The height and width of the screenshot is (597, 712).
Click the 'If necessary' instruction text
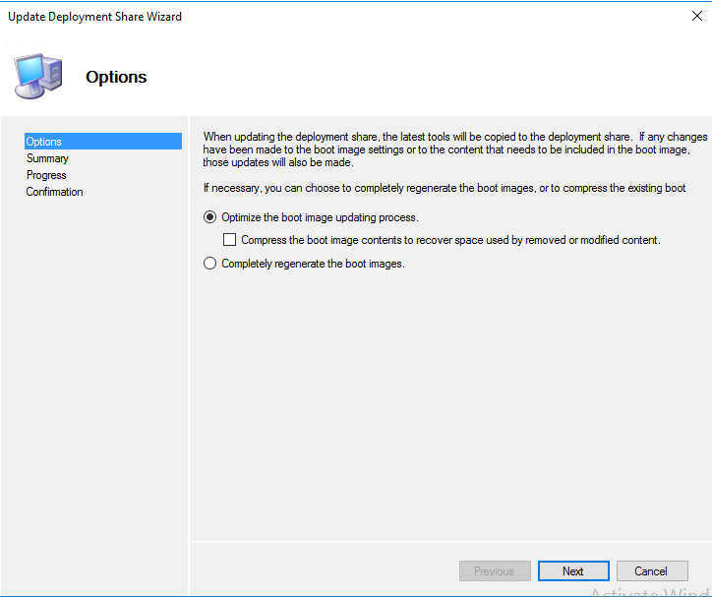tap(445, 188)
